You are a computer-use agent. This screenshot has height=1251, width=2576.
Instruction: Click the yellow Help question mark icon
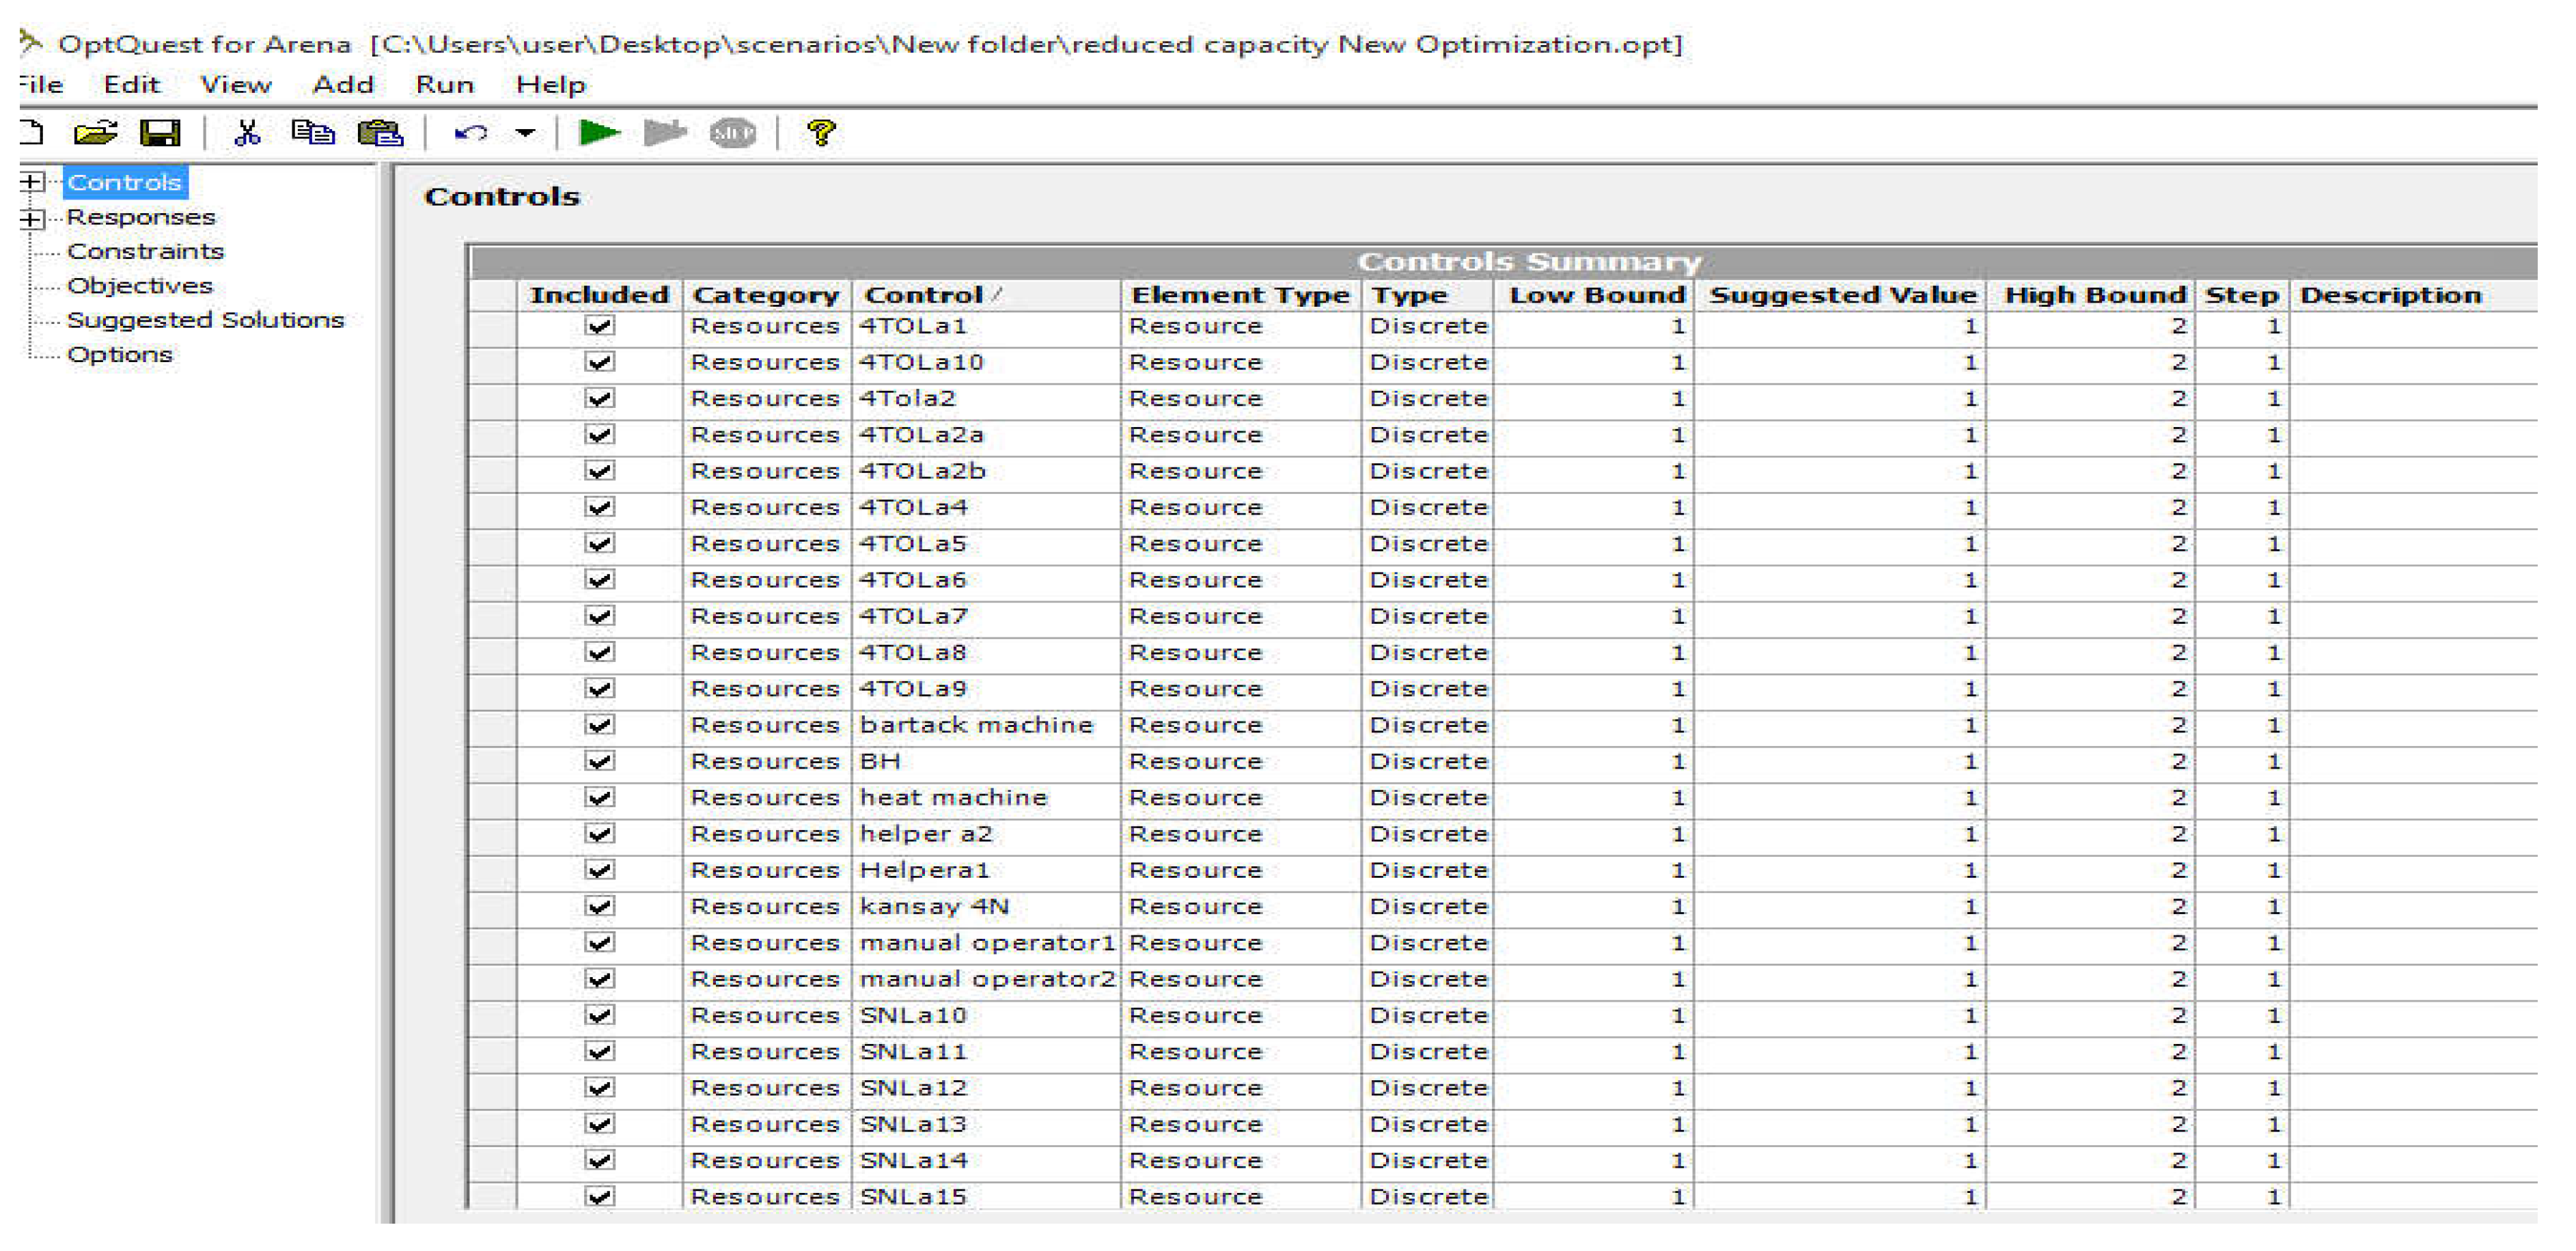click(821, 132)
